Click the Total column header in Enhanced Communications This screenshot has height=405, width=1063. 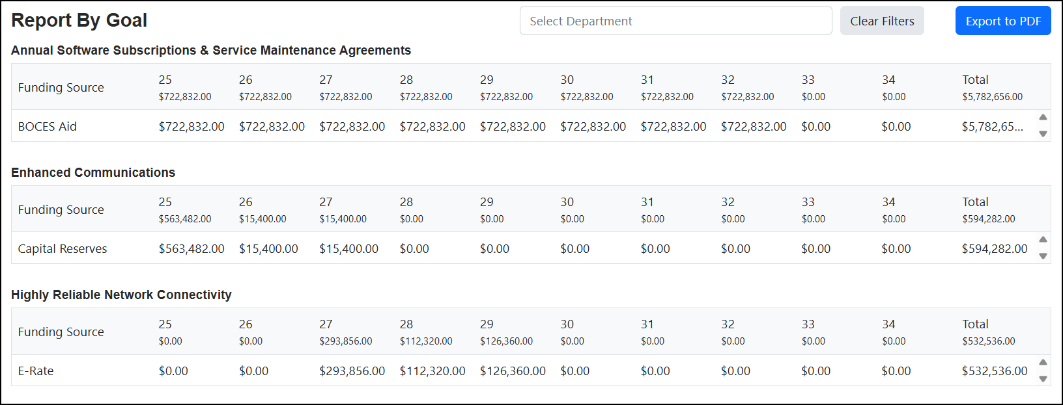[x=975, y=202]
